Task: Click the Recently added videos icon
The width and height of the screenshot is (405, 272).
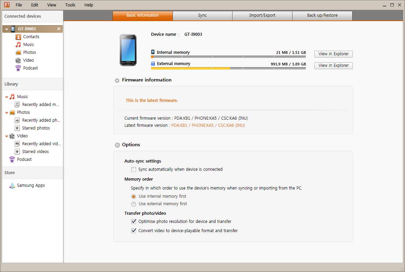Action: pyautogui.click(x=17, y=143)
